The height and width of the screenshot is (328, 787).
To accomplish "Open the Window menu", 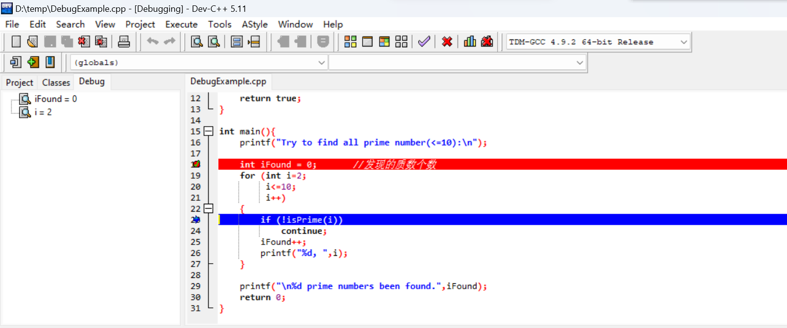I will pos(296,24).
